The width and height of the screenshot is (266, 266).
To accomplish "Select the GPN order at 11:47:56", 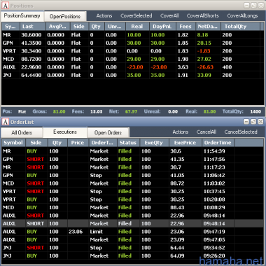I will coord(133,159).
